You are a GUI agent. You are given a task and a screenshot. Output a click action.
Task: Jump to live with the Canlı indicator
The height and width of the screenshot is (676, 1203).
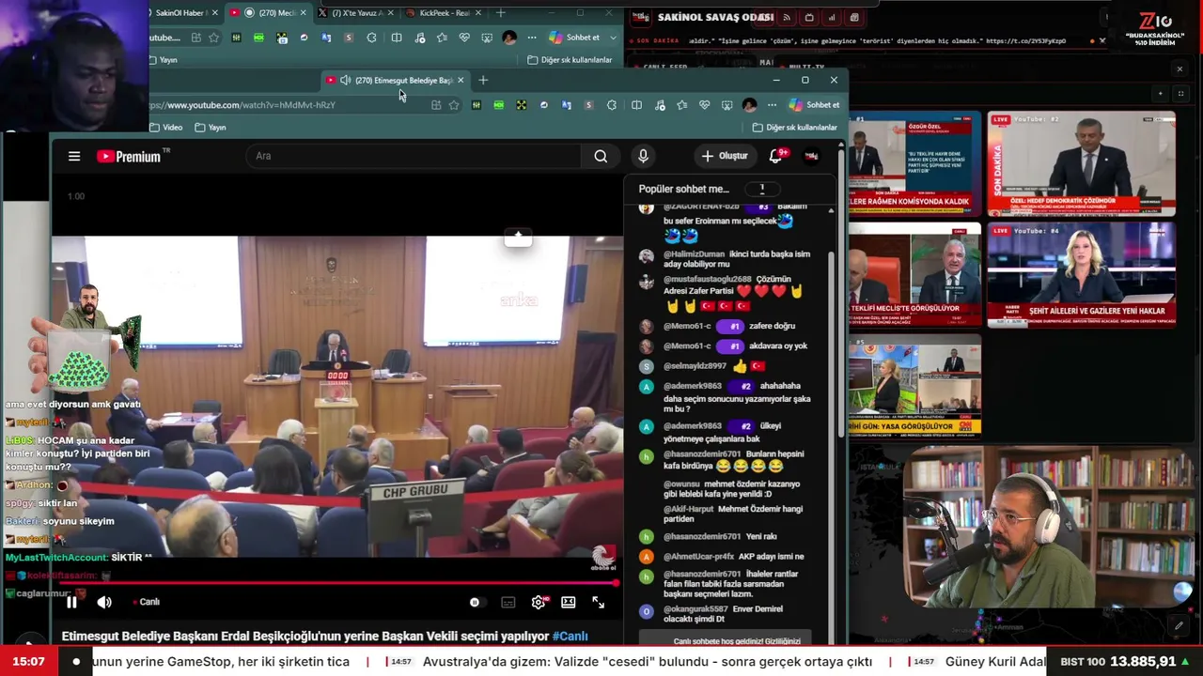[x=147, y=602]
